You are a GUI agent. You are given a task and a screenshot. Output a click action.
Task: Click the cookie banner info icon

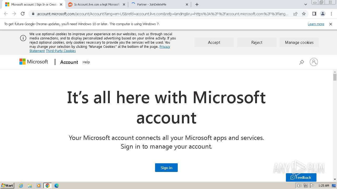(23, 38)
